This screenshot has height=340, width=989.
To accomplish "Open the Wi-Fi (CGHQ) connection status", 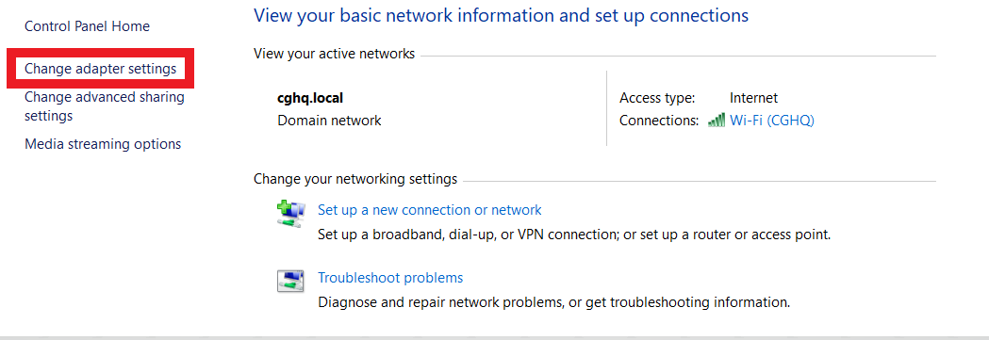I will (x=772, y=121).
